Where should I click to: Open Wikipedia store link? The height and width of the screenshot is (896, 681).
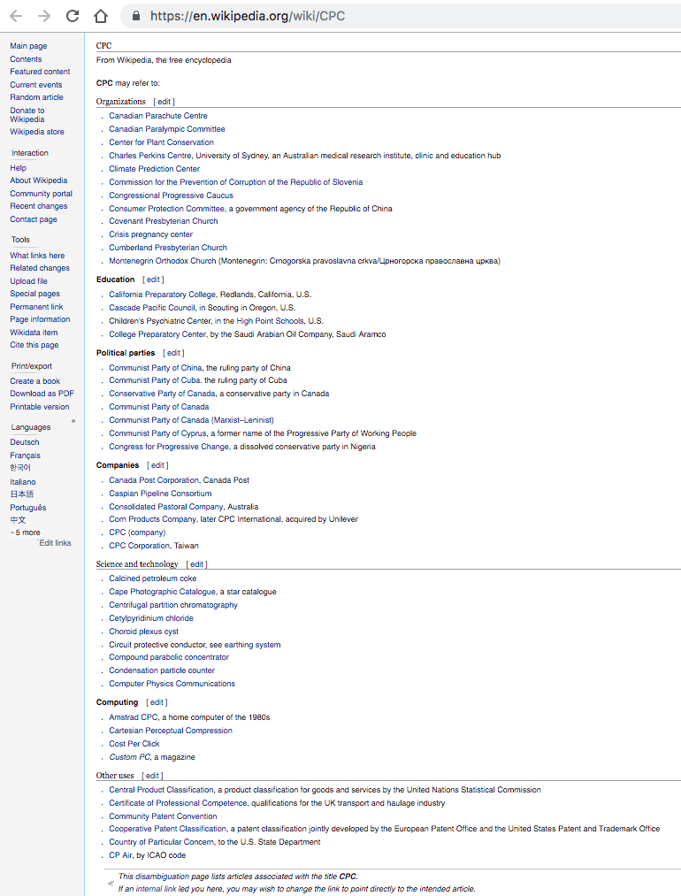pyautogui.click(x=37, y=132)
